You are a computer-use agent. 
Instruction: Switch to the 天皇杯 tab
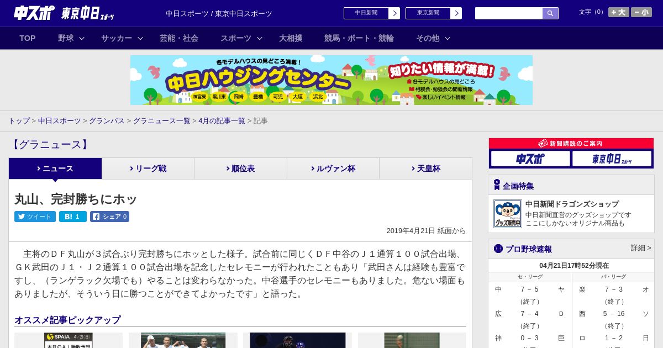coord(425,168)
